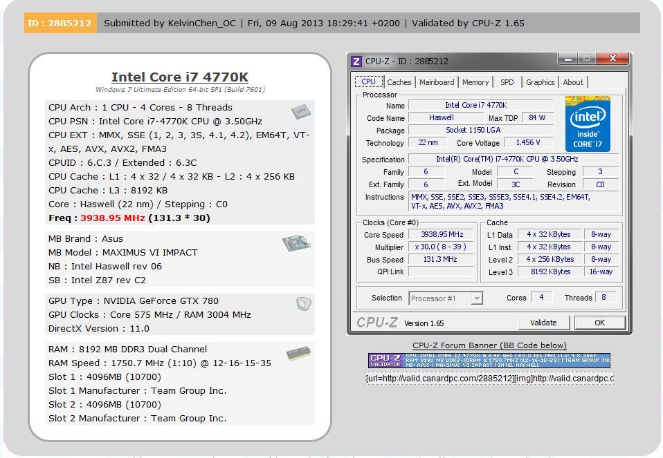Click the orange ID : 2885212 badge
Screen dimensions: 663x458
(60, 23)
